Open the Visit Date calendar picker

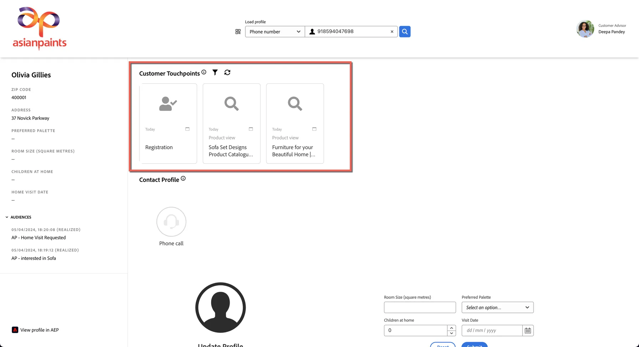coord(528,330)
